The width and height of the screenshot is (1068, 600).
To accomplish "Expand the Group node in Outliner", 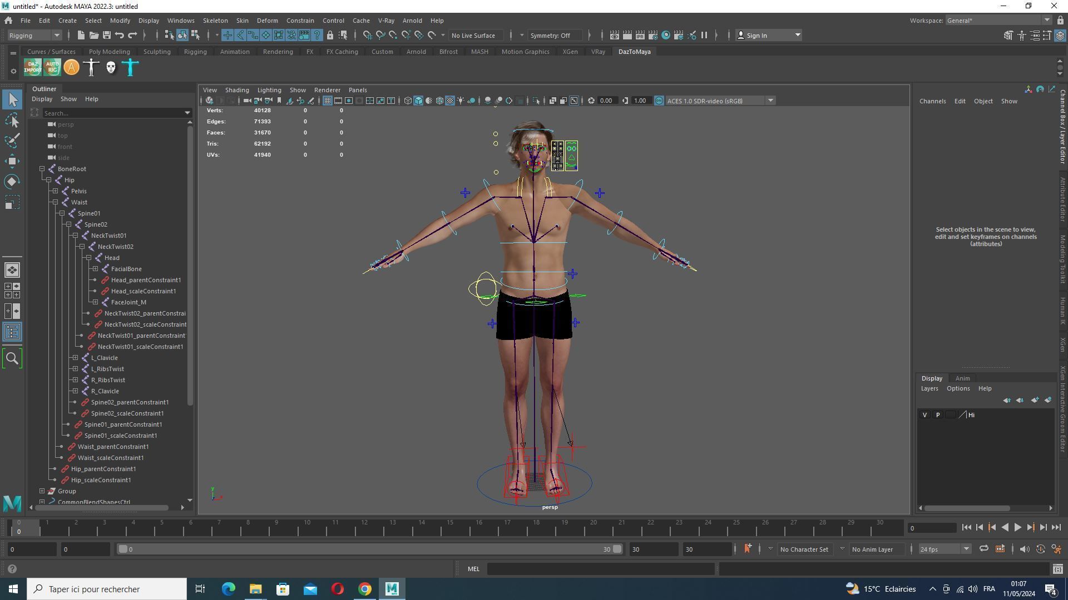I will (x=42, y=491).
